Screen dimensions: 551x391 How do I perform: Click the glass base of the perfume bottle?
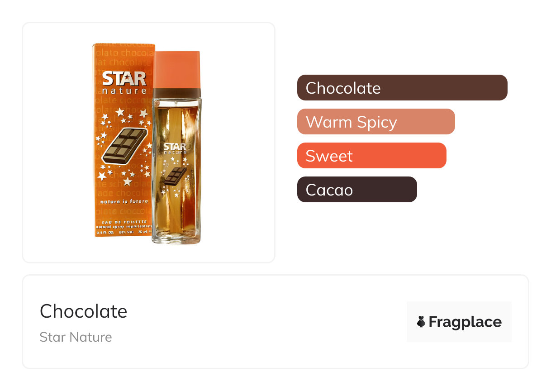pyautogui.click(x=176, y=238)
